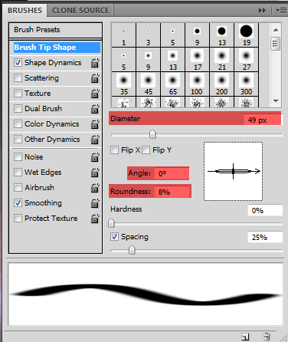Screen dimensions: 288x342
Task: Tick the Flip X checkbox
Action: (x=114, y=150)
